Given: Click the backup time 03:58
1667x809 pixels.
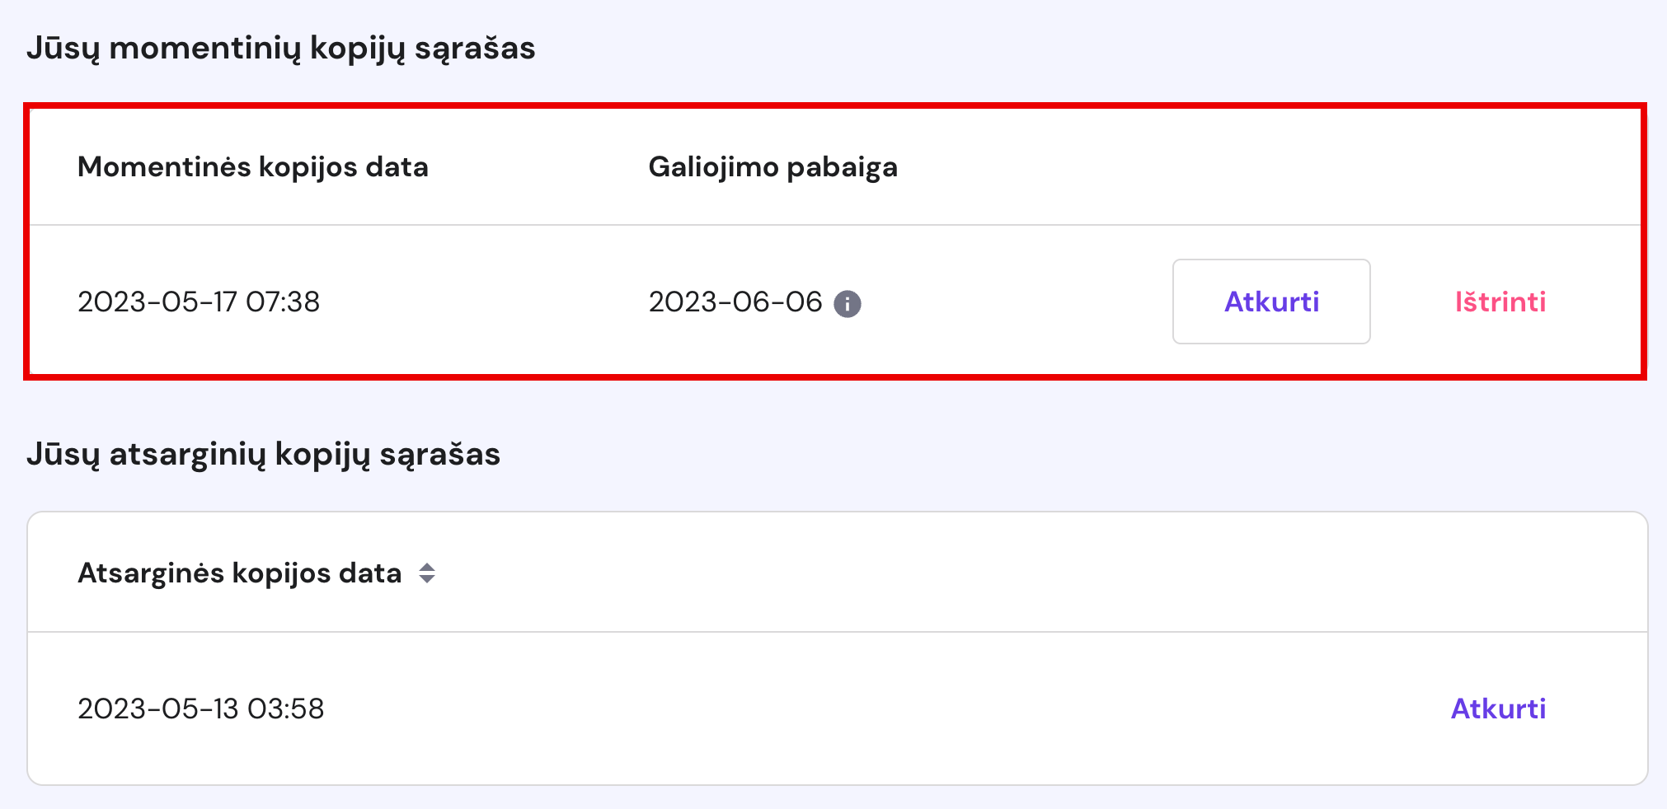Looking at the screenshot, I should point(286,708).
